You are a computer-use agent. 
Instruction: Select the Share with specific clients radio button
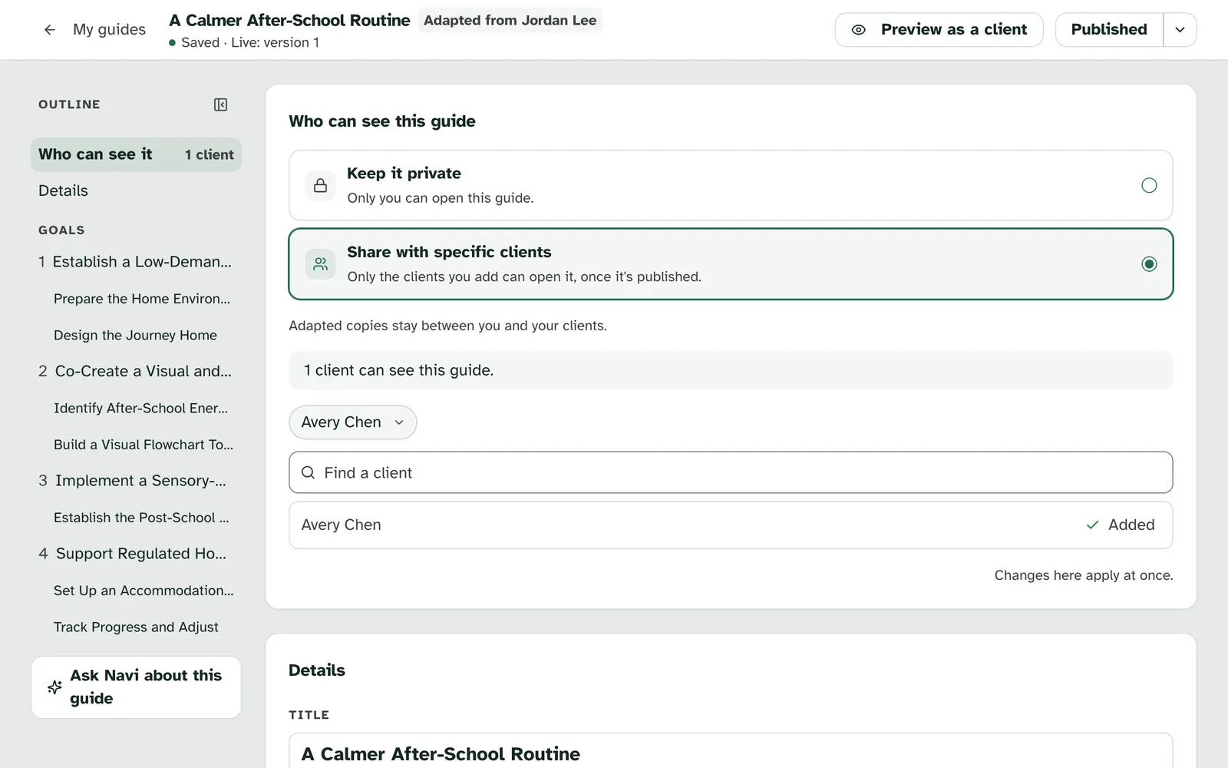tap(1149, 264)
